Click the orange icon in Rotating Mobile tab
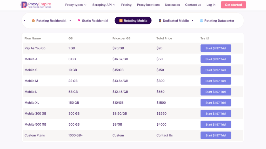Screen dimensions: 266x149 click(x=121, y=21)
